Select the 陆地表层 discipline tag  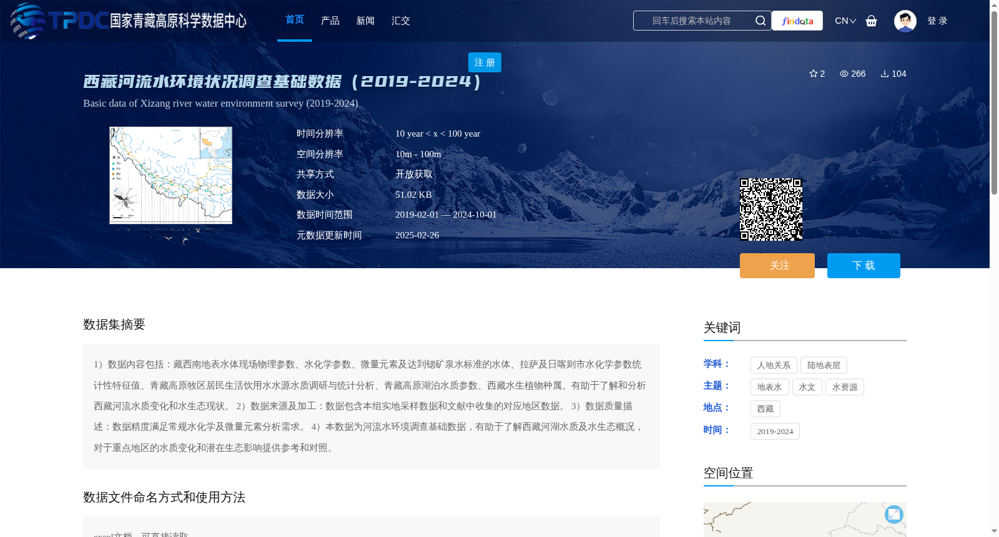tap(824, 365)
